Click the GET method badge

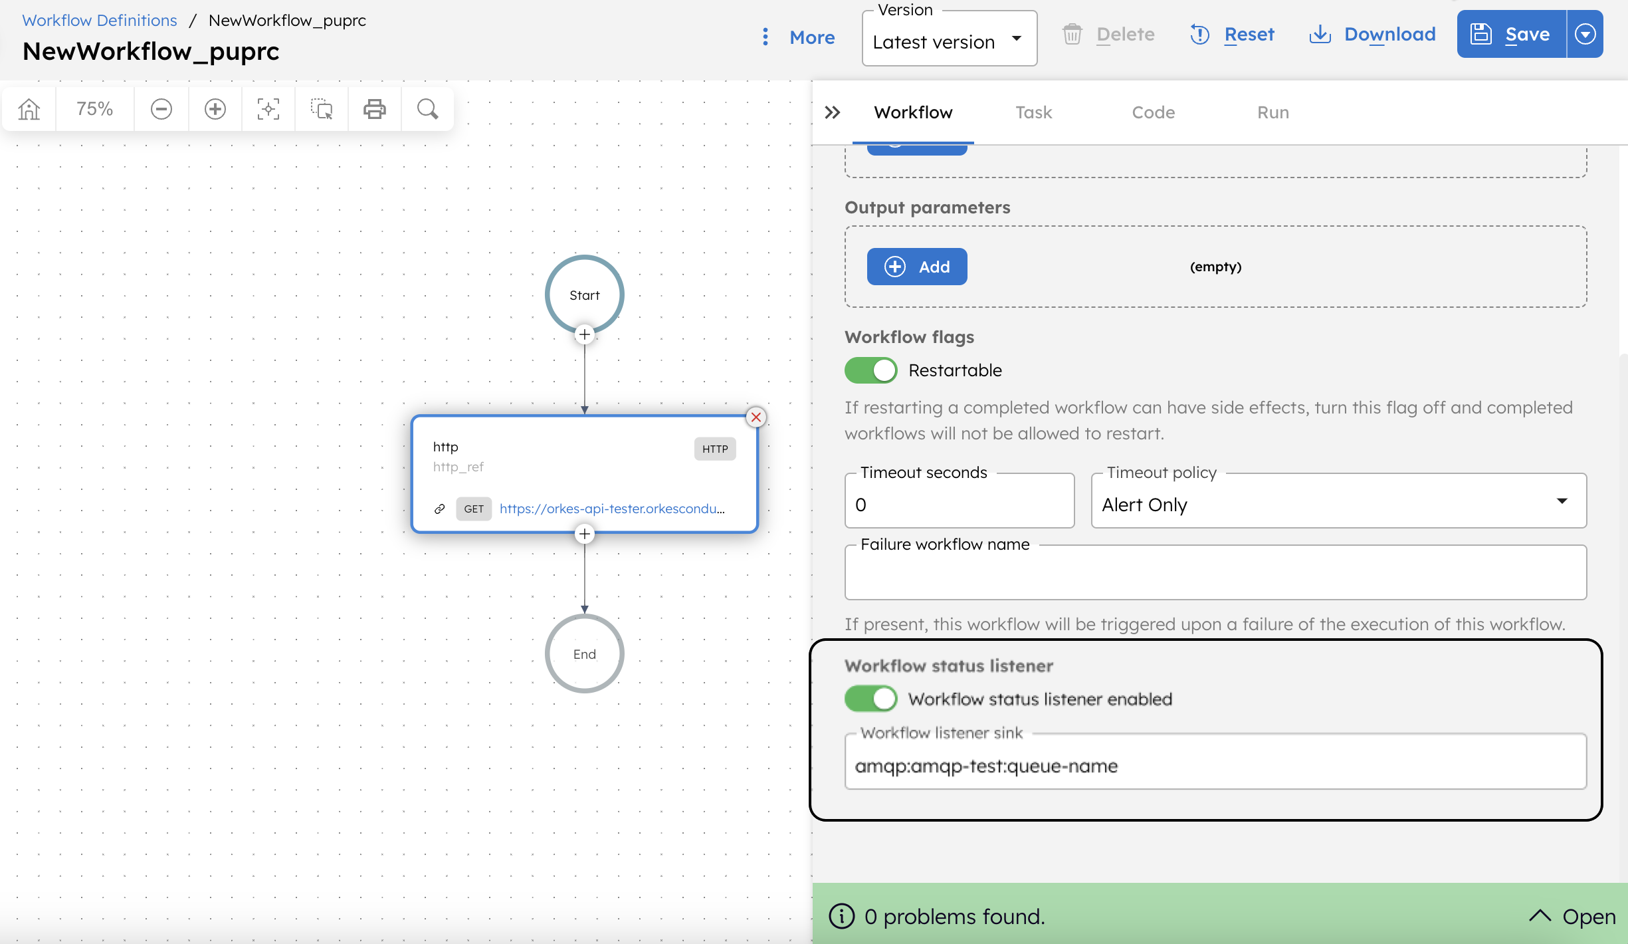pyautogui.click(x=474, y=509)
